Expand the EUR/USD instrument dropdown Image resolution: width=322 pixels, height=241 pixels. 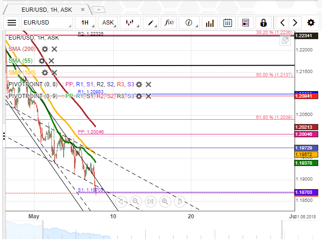tap(47, 23)
